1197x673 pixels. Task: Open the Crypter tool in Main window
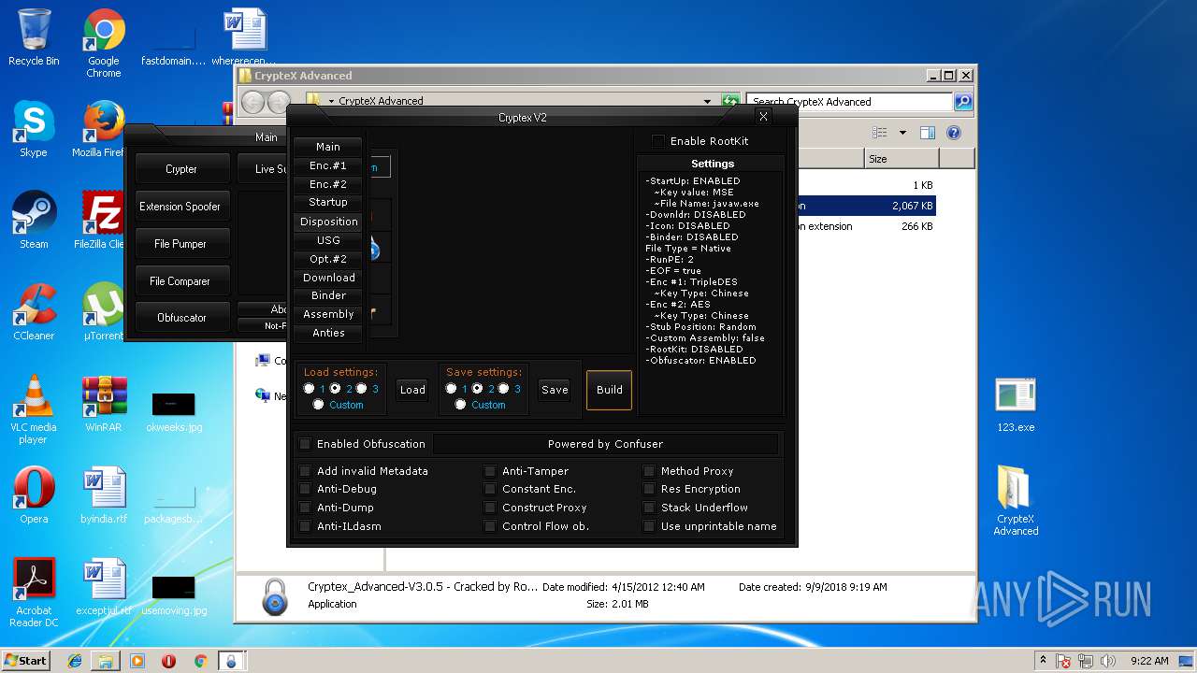click(181, 169)
